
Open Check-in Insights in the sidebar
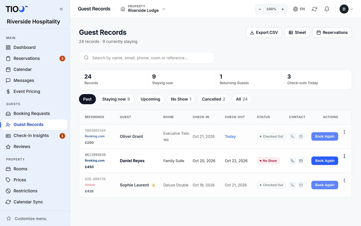click(x=35, y=136)
